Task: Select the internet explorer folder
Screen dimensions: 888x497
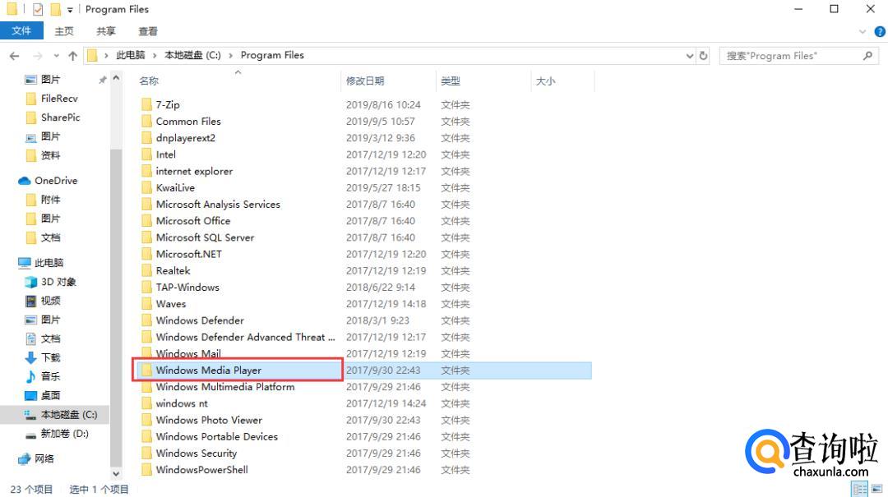Action: point(194,171)
